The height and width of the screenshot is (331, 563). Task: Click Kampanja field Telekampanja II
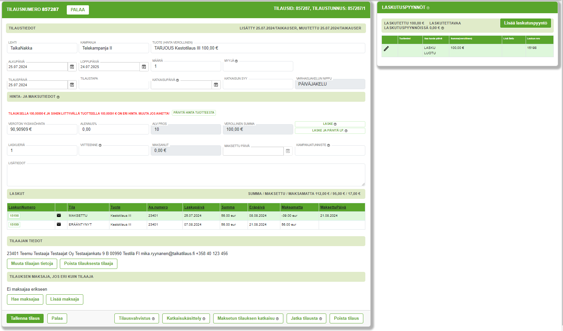pos(114,48)
